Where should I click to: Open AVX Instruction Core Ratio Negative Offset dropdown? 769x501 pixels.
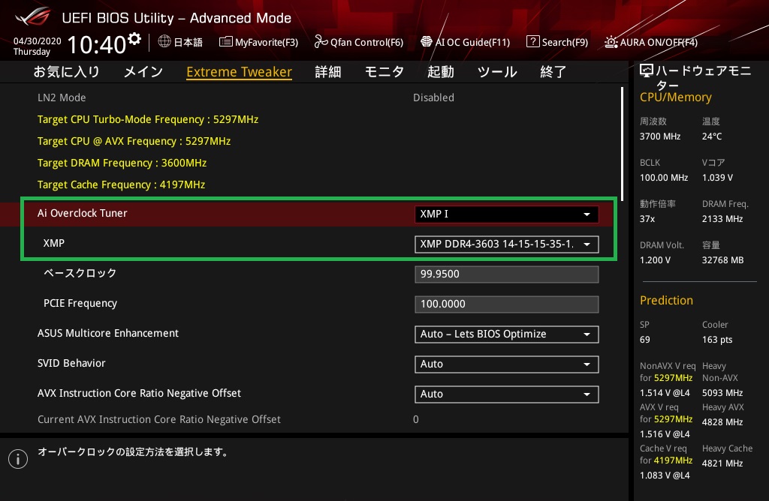pos(506,394)
